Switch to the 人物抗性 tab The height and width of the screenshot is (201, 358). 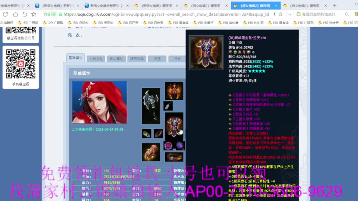(x=96, y=59)
